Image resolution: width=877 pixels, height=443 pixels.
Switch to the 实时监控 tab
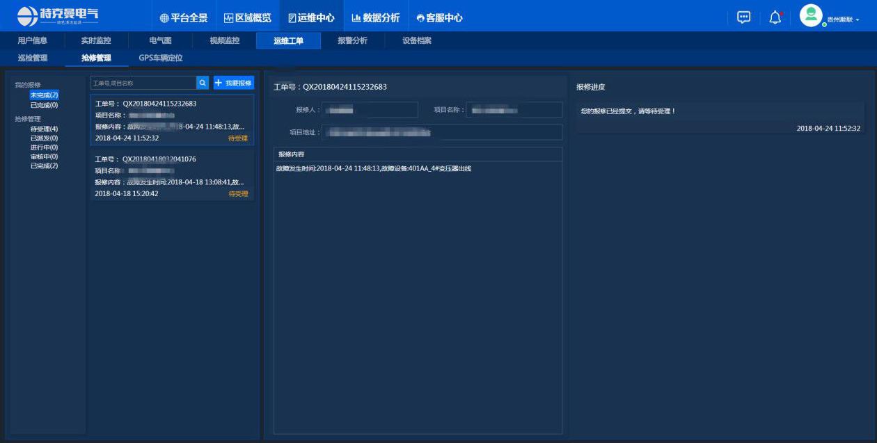coord(95,40)
